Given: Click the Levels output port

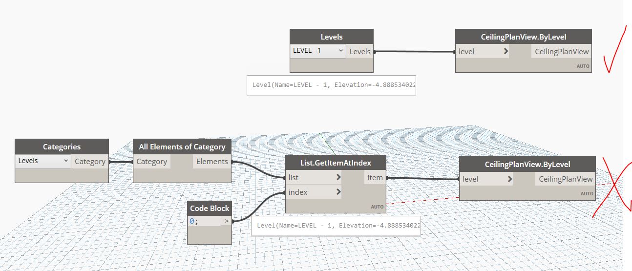Looking at the screenshot, I should [360, 51].
